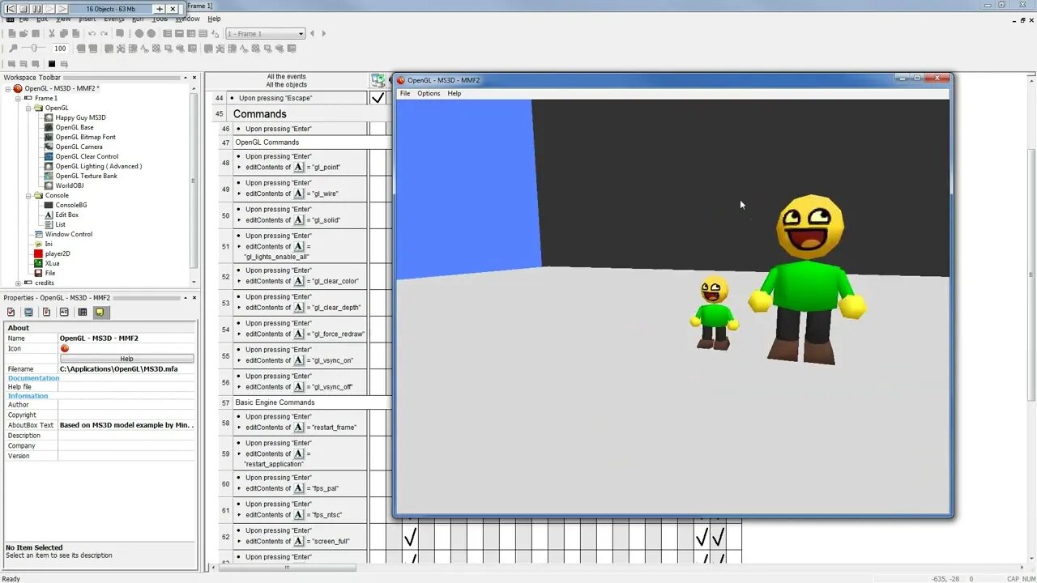The image size is (1037, 583).
Task: Click the AboutBox Text value
Action: coord(126,425)
